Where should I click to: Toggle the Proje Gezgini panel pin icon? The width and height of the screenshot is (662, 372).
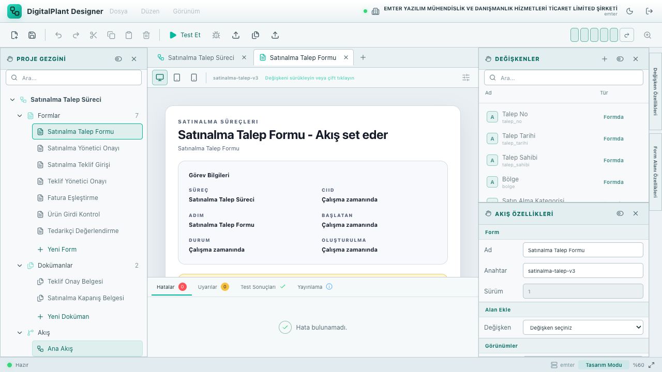click(118, 59)
